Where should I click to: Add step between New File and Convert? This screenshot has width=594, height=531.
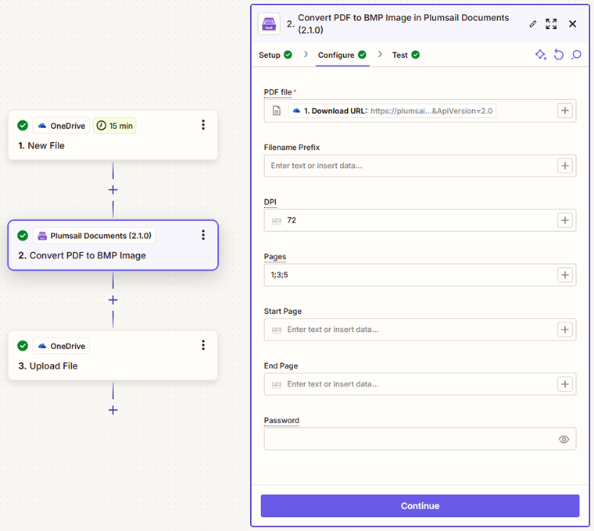tap(113, 190)
